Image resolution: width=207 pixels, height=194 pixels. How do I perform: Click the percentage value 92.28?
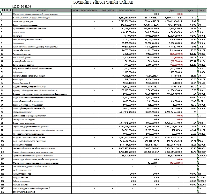point(193,32)
